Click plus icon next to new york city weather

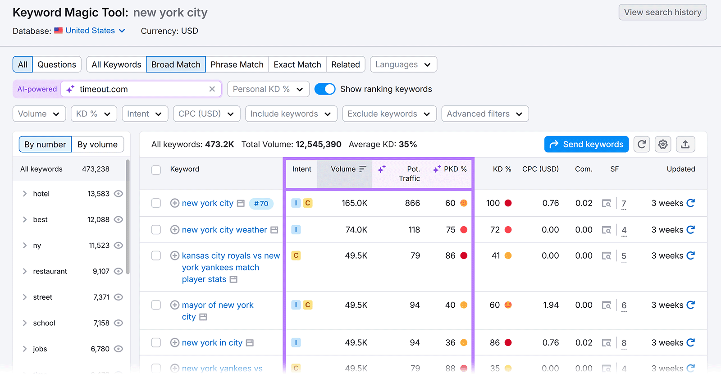coord(175,230)
